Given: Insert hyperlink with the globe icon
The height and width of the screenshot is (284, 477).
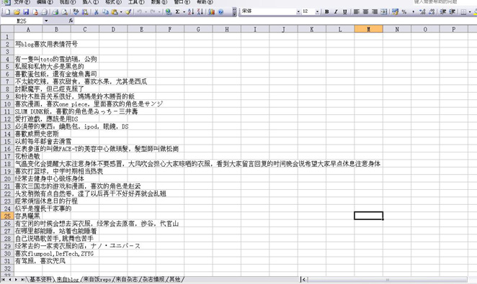Looking at the screenshot, I should pyautogui.click(x=168, y=12).
